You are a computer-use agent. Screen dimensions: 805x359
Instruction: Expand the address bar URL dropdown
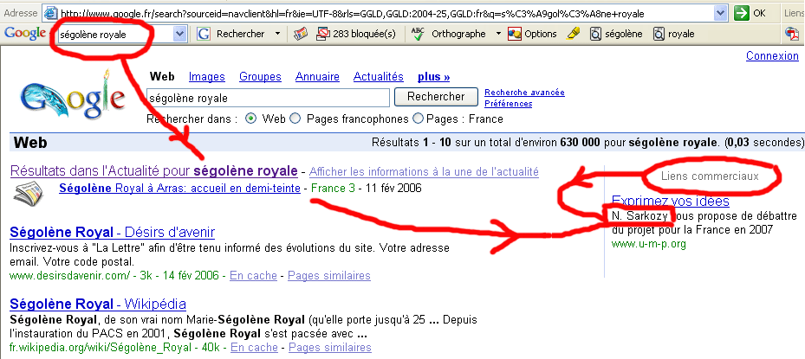(x=720, y=13)
